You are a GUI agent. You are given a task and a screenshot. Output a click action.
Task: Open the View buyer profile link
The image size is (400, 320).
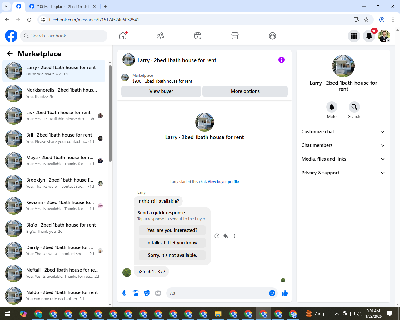point(223,182)
